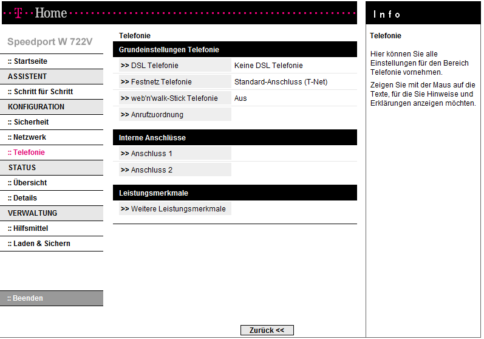Open the Anrufzuordnung link
Image resolution: width=484 pixels, height=339 pixels.
(x=157, y=115)
